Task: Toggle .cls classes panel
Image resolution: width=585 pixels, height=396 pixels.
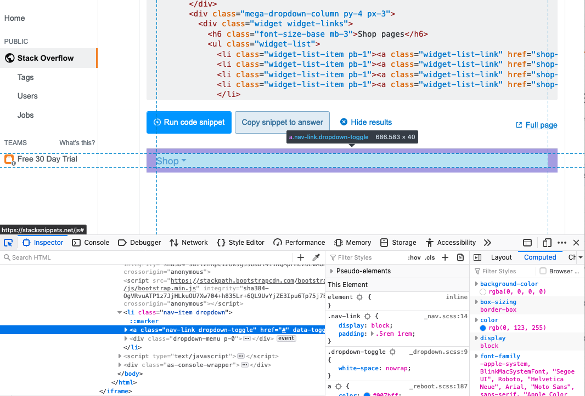Action: click(x=430, y=257)
